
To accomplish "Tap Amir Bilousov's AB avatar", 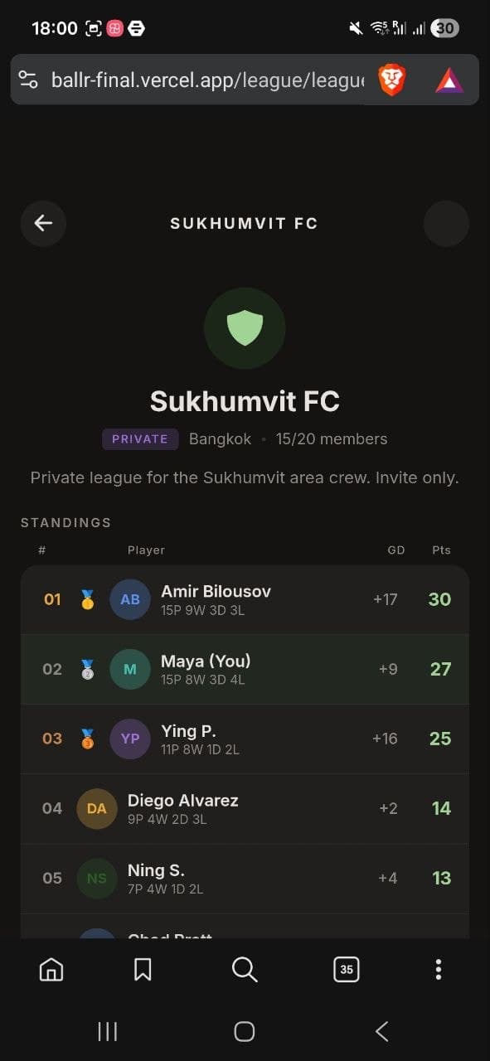I will pos(129,599).
